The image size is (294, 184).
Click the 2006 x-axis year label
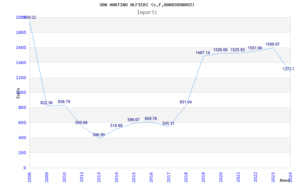pyautogui.click(x=29, y=177)
